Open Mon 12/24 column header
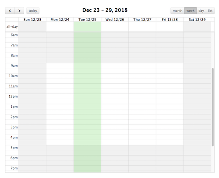 pos(60,20)
